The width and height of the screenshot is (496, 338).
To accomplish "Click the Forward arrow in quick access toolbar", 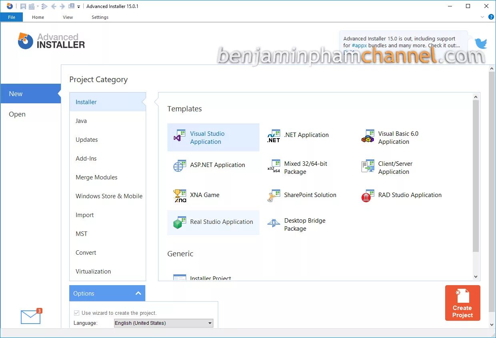I will [x=62, y=6].
